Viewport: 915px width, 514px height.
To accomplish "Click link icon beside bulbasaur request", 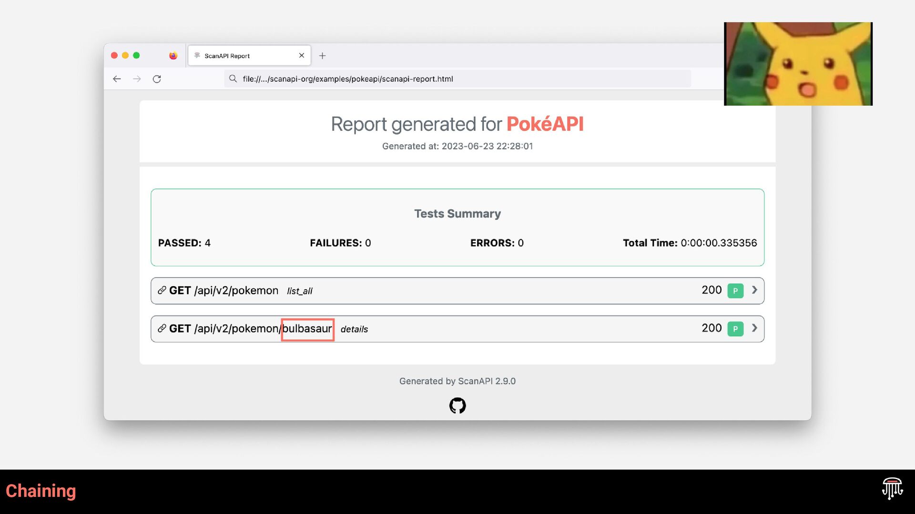I will pos(162,328).
